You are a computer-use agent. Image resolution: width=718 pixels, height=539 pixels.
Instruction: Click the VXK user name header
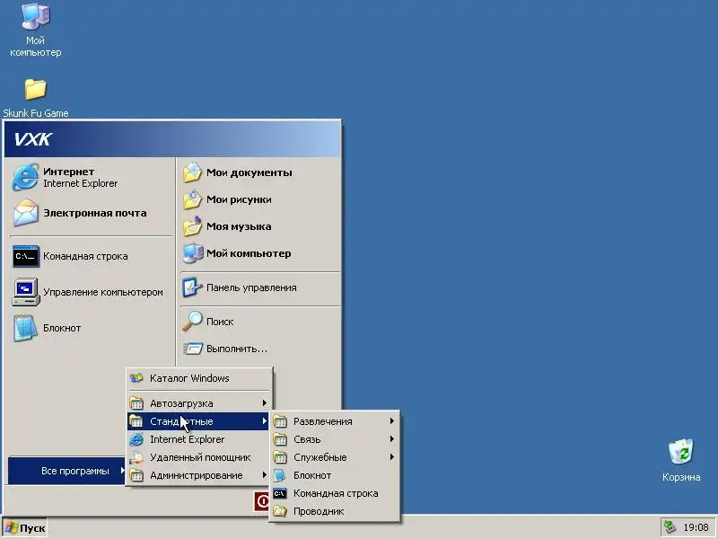point(33,139)
